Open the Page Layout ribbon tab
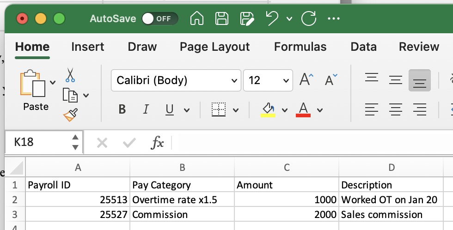 [x=214, y=47]
